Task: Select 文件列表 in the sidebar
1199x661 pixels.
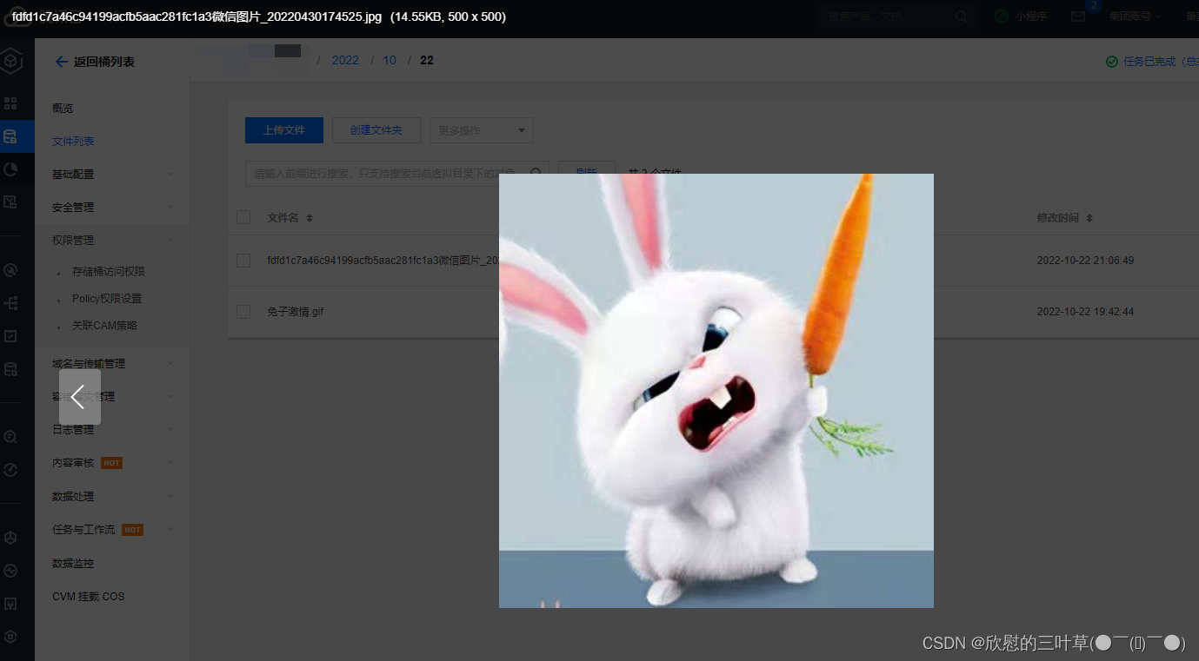Action: pos(73,141)
